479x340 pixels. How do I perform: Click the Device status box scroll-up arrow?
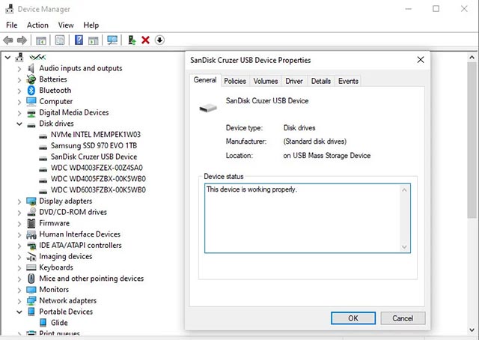click(404, 190)
